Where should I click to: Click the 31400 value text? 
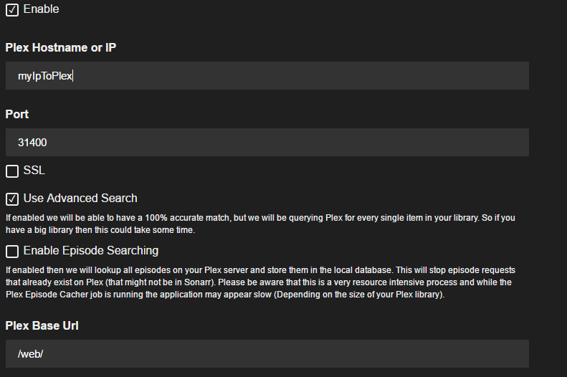pyautogui.click(x=32, y=143)
